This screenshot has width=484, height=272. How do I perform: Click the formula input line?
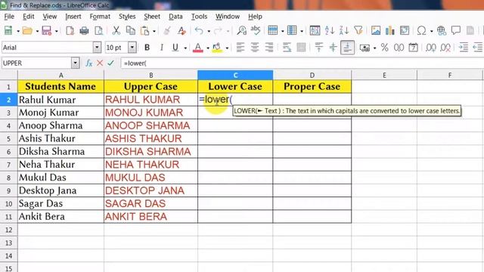302,63
